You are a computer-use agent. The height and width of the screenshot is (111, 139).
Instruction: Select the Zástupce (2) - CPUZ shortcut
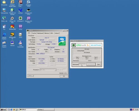click(x=28, y=12)
